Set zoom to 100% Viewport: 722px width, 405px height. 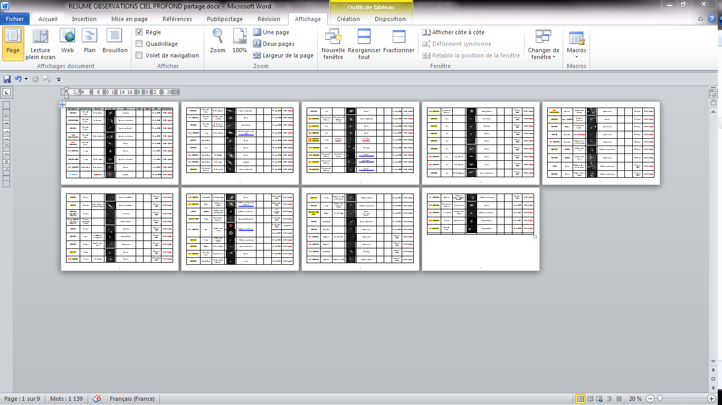[x=240, y=41]
